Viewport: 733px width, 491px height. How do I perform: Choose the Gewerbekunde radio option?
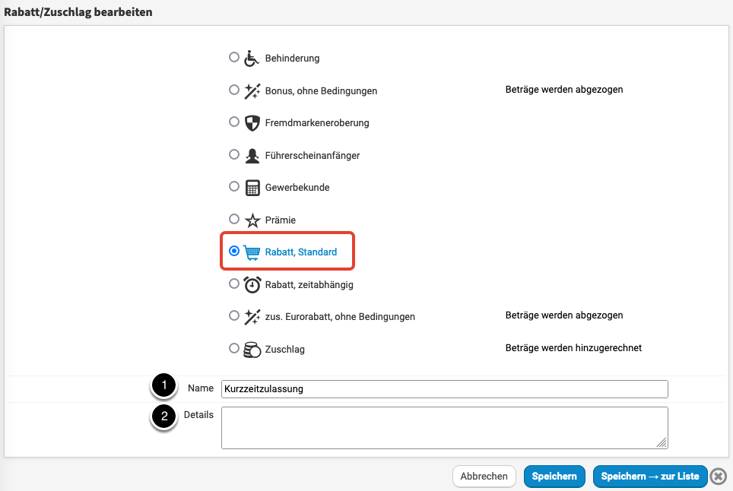pos(234,186)
